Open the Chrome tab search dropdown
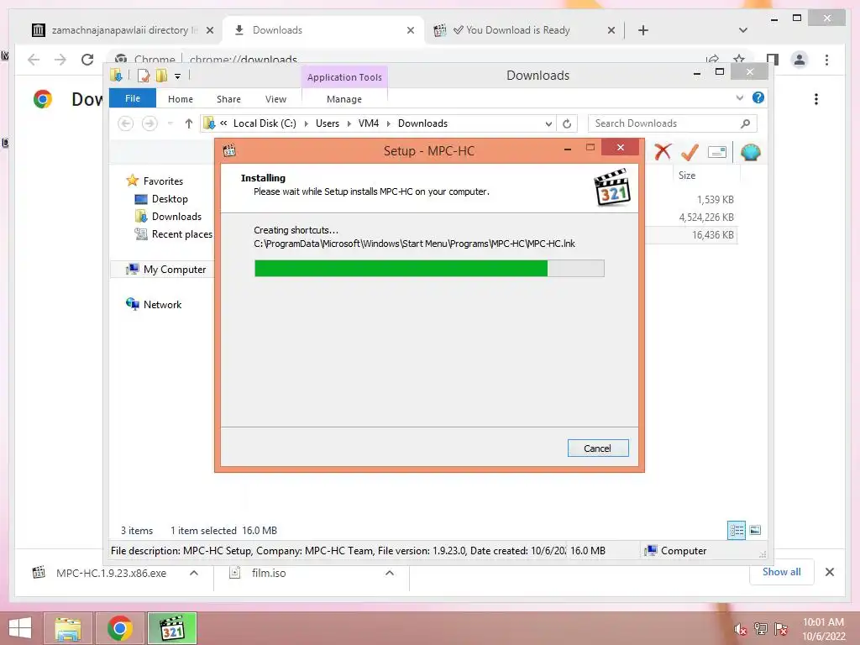Screen dimensions: 860x645 pos(742,30)
